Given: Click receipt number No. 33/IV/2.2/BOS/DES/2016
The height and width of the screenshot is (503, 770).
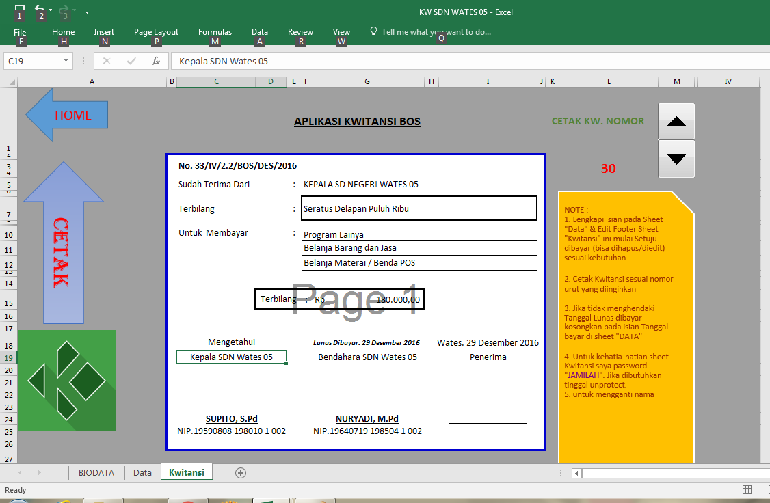Looking at the screenshot, I should click(237, 166).
